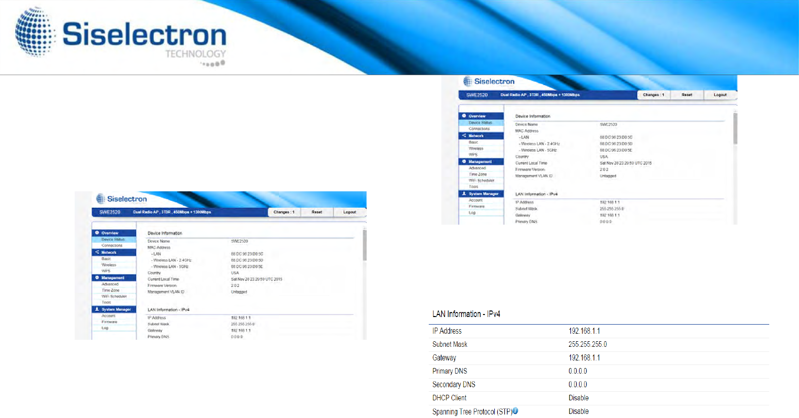
Task: Click the large 'LAN Information - IPv4' heading
Action: 466,314
